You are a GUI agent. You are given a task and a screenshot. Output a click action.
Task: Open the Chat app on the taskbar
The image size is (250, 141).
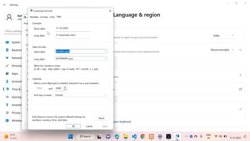(x=108, y=137)
